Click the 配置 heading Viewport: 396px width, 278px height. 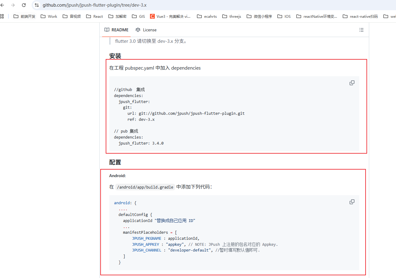pos(115,162)
